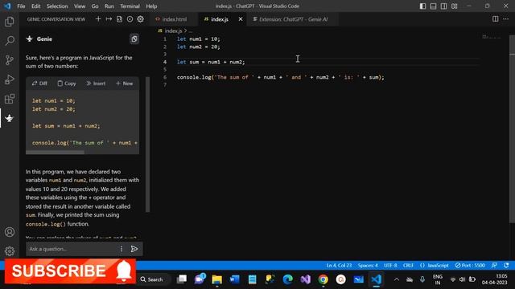
Task: Switch to the index.html tab
Action: pos(174,19)
